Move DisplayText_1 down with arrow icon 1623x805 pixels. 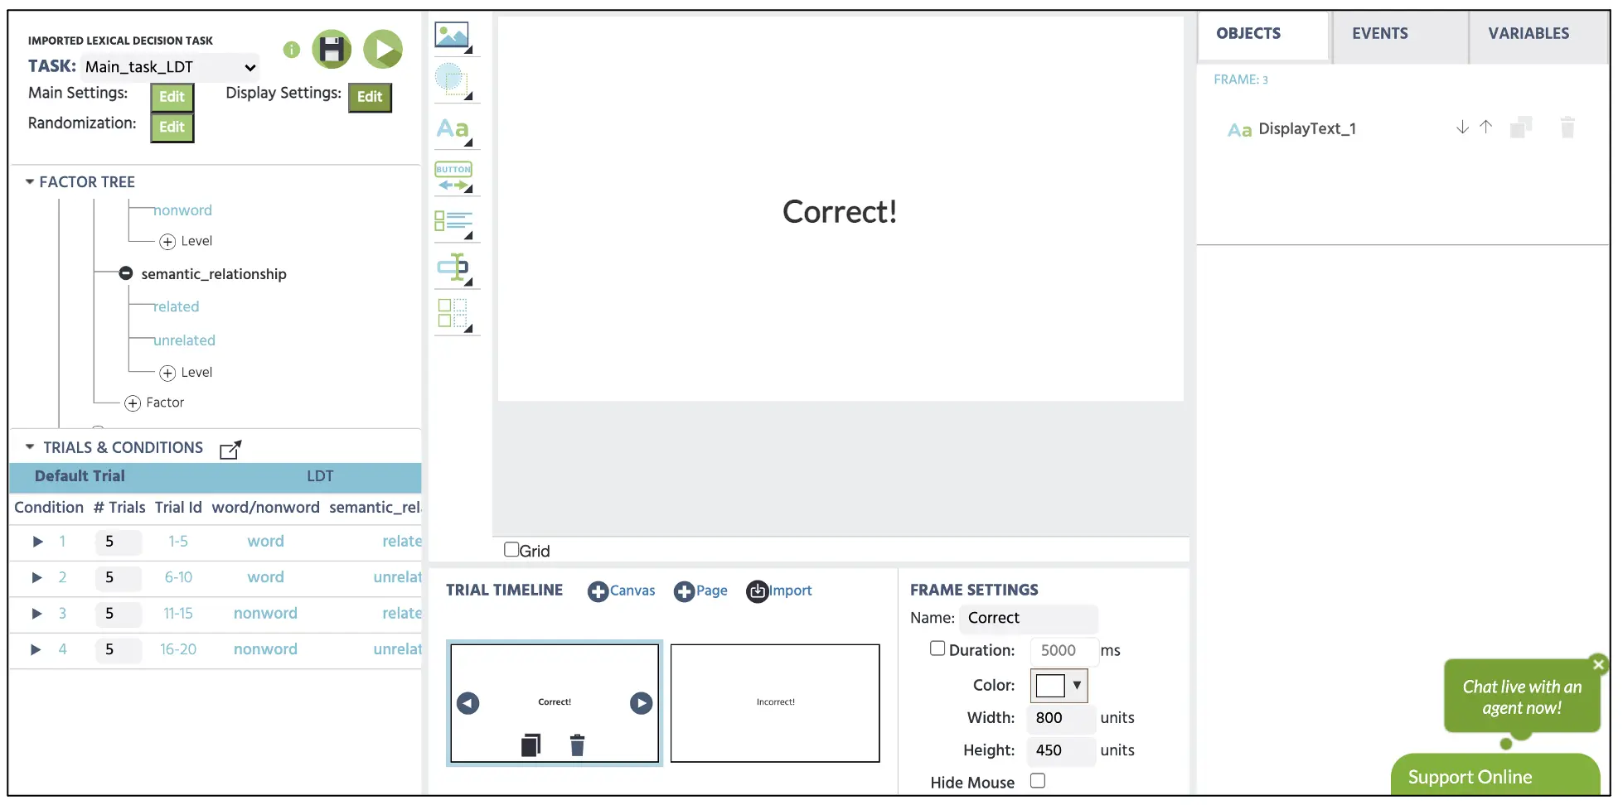point(1462,128)
